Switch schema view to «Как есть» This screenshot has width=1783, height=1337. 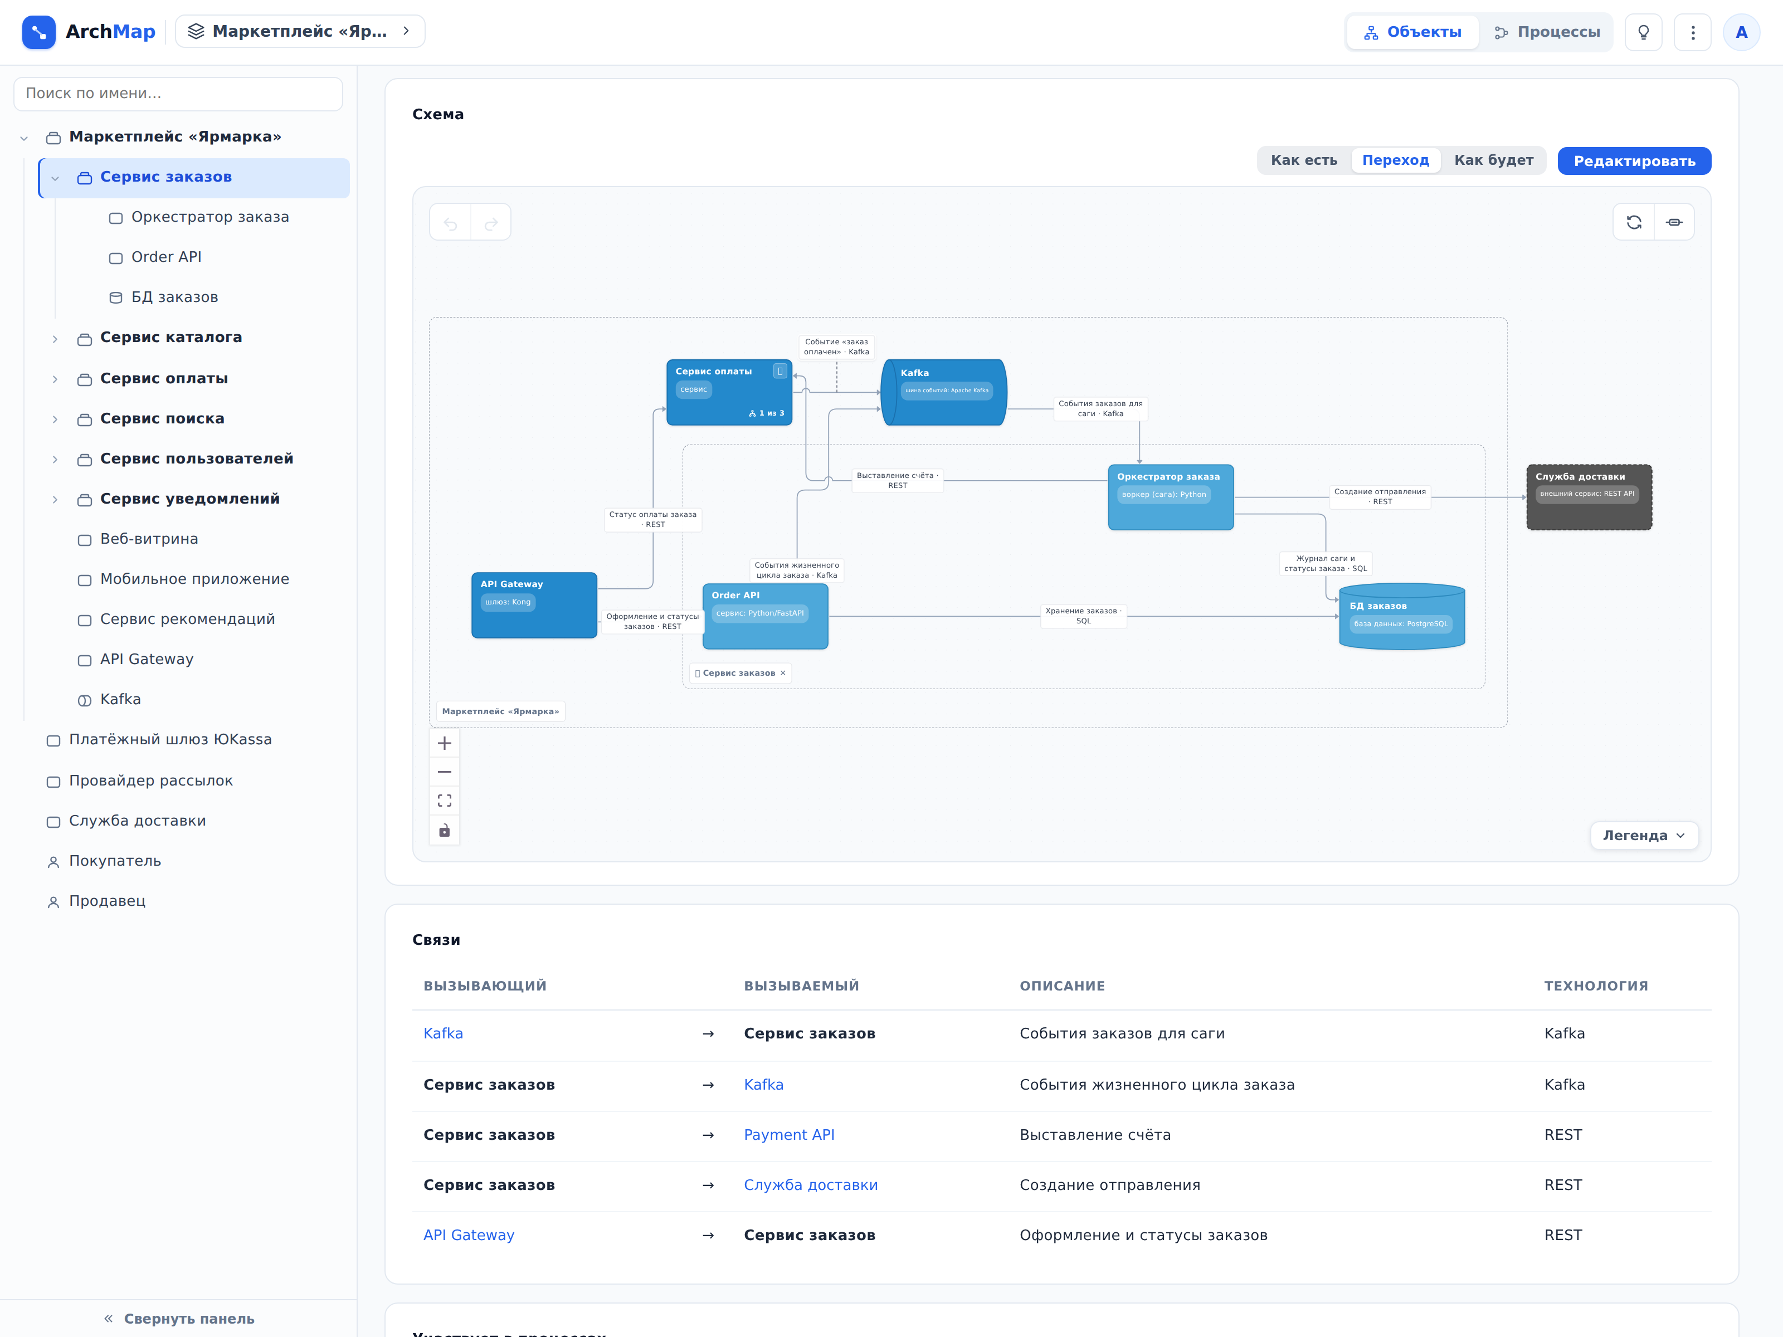click(1303, 160)
